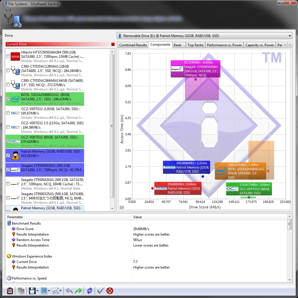298x298 pixels.
Task: Switch to the Combined Results tab
Action: coord(133,45)
